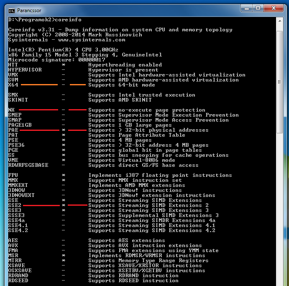
Task: Click the XSAVE row label
Action: click(16, 266)
